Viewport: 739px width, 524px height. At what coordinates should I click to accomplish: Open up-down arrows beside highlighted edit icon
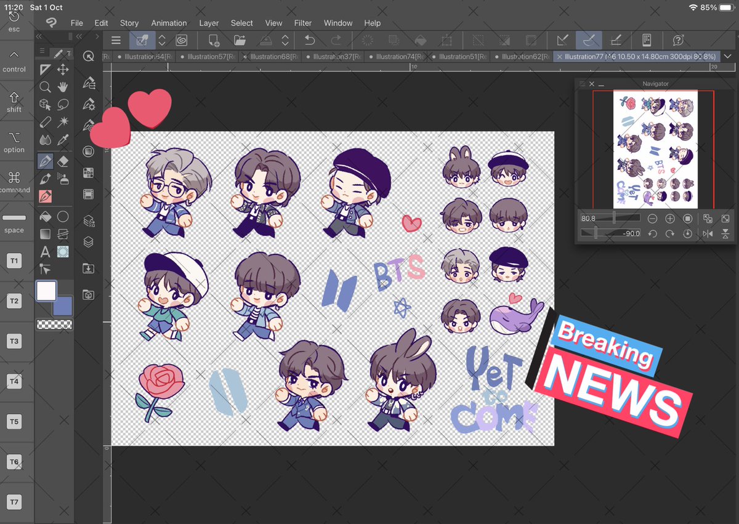162,41
